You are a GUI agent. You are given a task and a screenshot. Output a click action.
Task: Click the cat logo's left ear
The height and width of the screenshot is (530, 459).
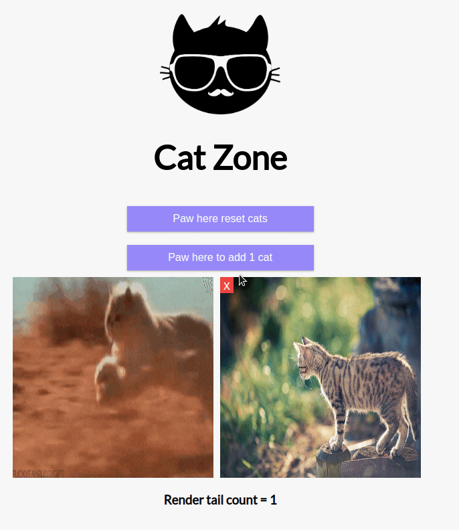point(183,30)
